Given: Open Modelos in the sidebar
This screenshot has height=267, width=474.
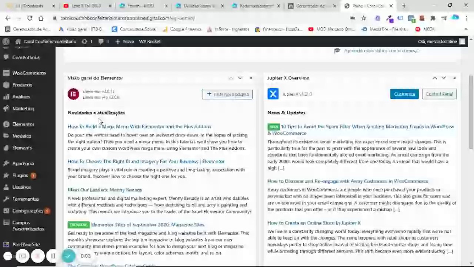Looking at the screenshot, I should point(21,136).
